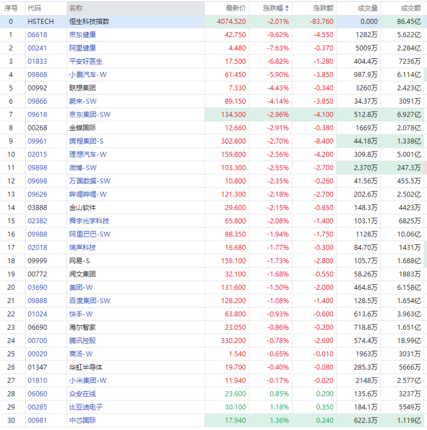
Task: Select 联想集团 stock name
Action: [x=83, y=88]
